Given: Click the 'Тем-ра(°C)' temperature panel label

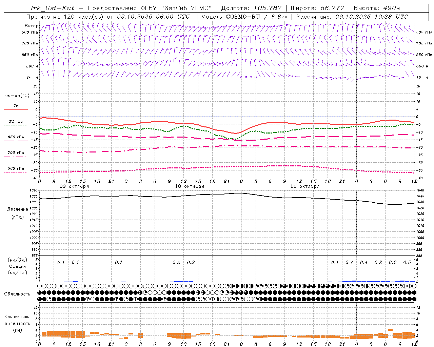Looking at the screenshot, I should [16, 96].
